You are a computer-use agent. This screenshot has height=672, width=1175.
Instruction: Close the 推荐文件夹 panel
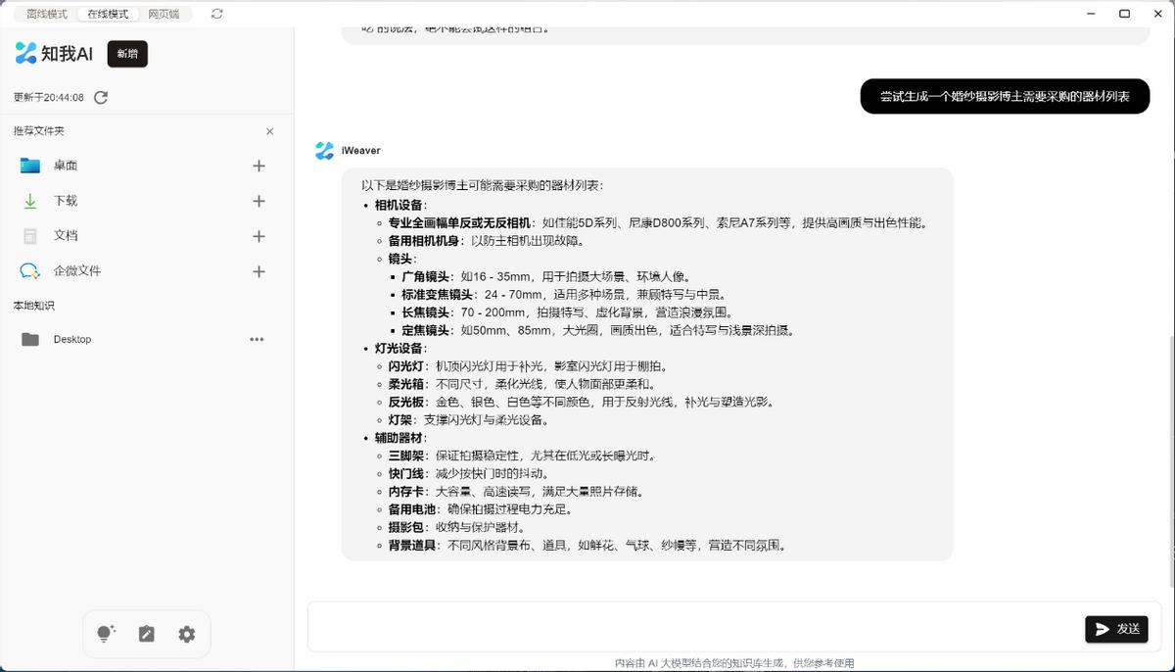coord(270,131)
